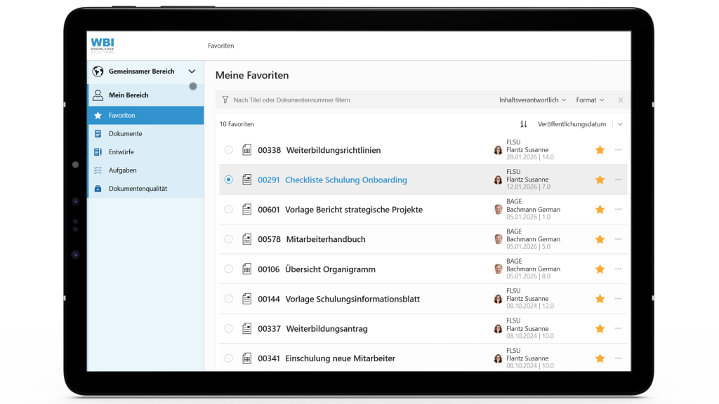719x404 pixels.
Task: Click the star icon for Mitarbeiterhandbuch
Action: coord(600,239)
